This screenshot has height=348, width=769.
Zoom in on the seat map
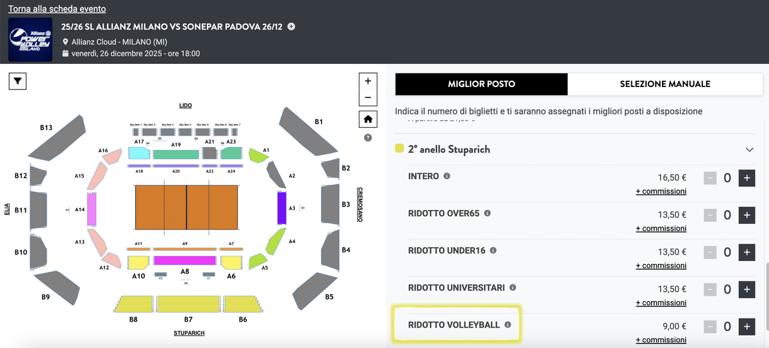(x=368, y=81)
